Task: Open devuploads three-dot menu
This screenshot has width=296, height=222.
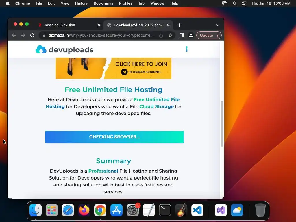Action: click(x=187, y=49)
